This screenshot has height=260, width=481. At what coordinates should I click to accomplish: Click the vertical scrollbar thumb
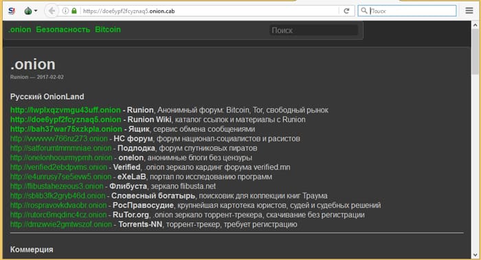pos(476,52)
